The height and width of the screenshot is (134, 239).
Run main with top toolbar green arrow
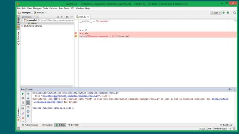(224, 13)
